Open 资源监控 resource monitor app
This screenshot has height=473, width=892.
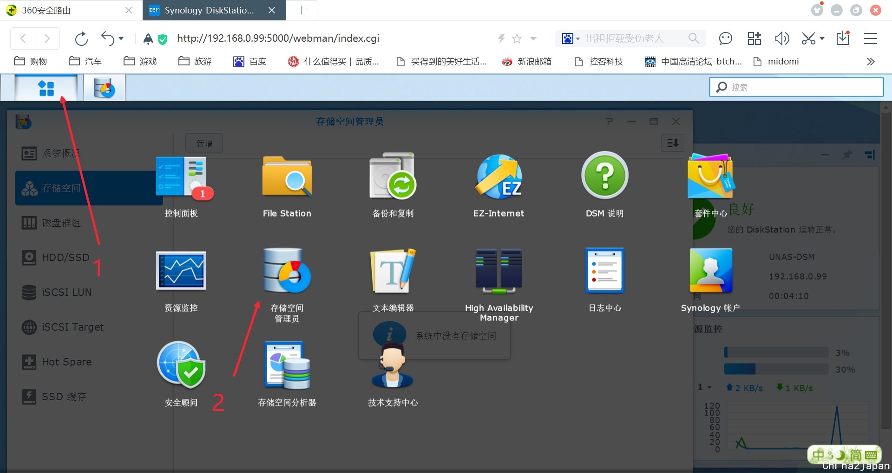(181, 281)
